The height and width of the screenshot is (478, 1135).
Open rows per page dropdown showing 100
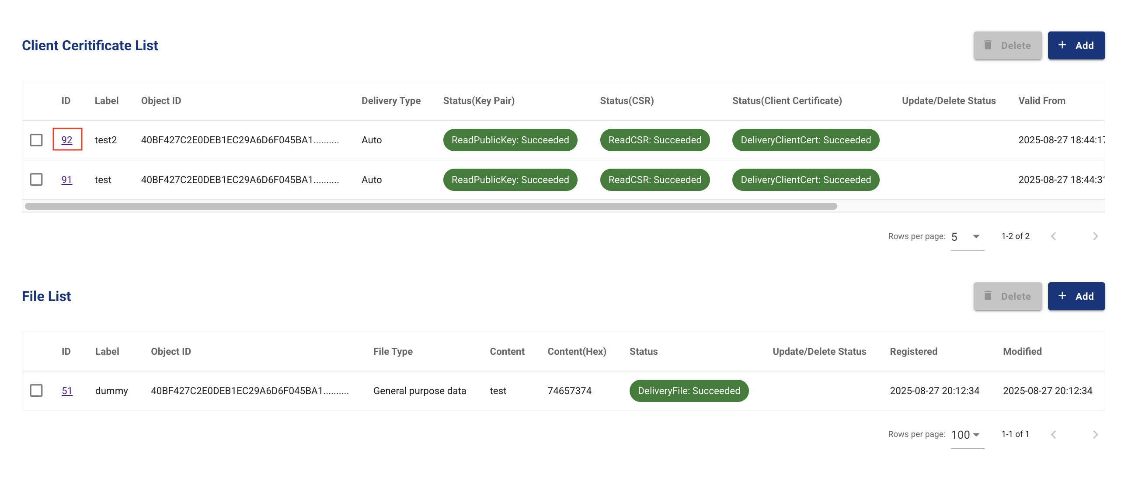click(x=967, y=435)
